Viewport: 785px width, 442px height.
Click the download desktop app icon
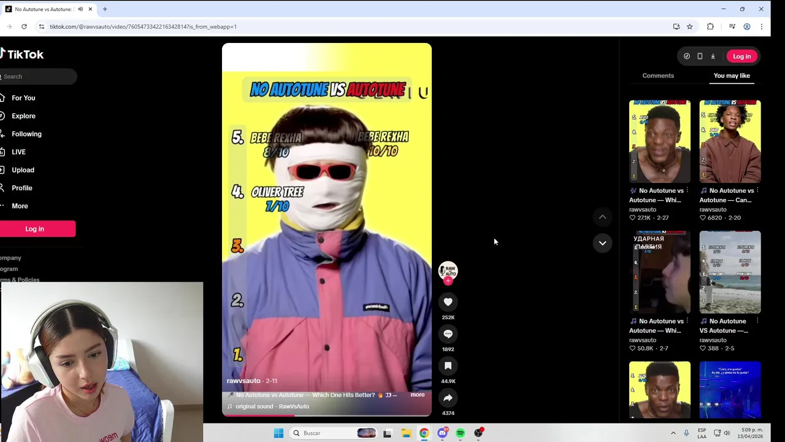[x=713, y=56]
